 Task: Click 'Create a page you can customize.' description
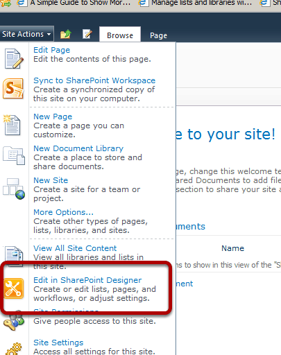pos(79,130)
